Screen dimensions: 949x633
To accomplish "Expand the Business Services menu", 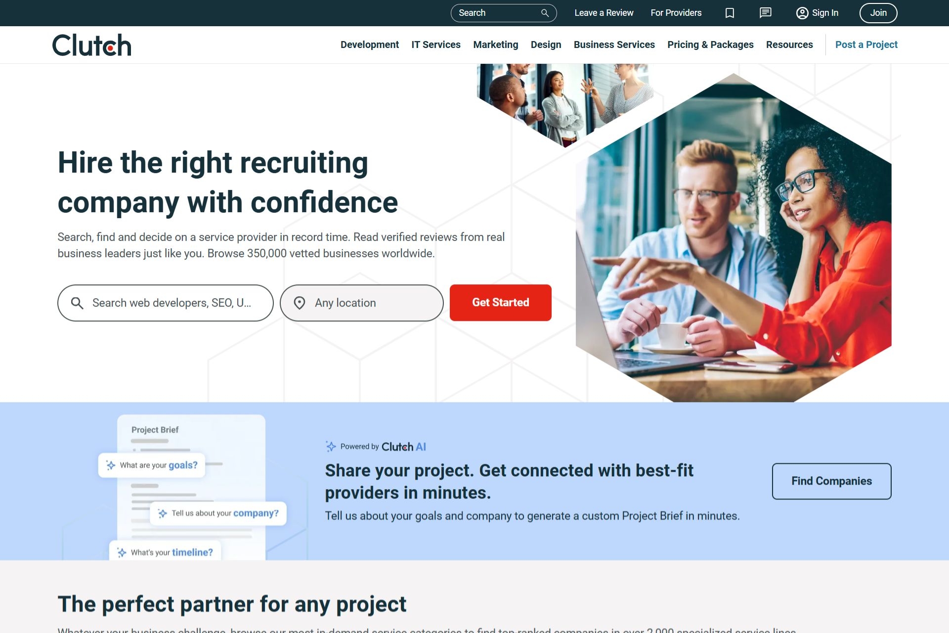I will click(614, 45).
